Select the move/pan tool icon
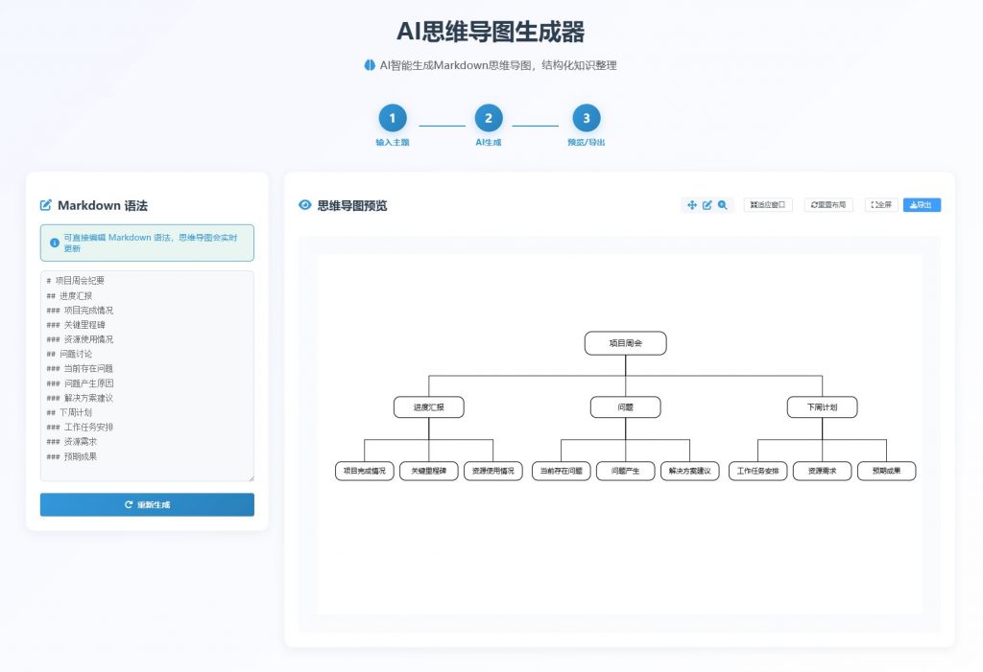This screenshot has width=983, height=672. tap(692, 205)
